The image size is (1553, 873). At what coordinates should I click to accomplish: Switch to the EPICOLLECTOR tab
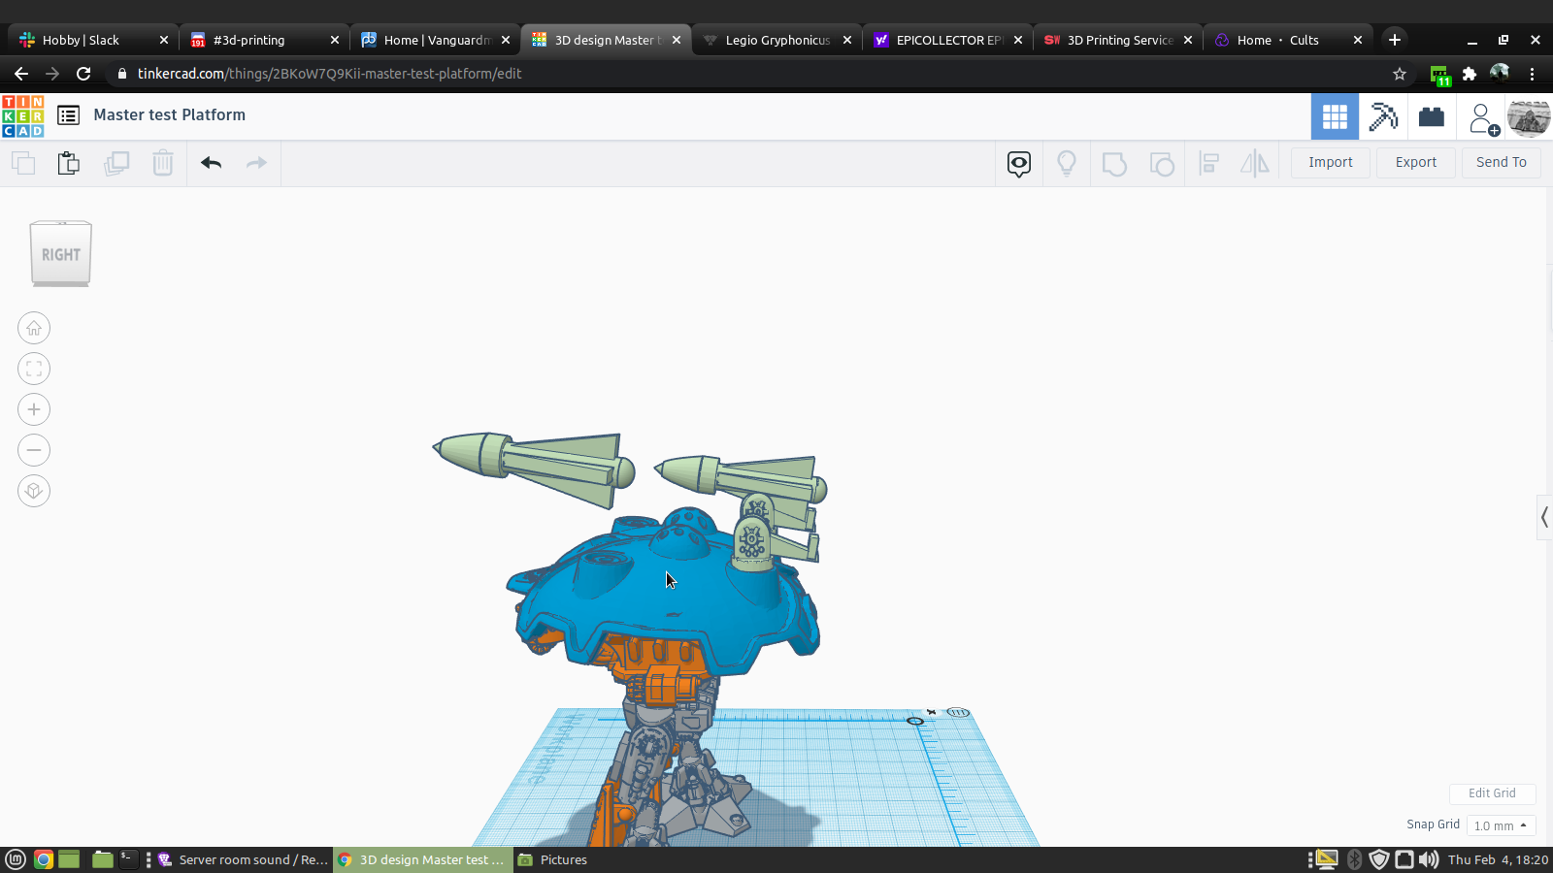click(x=947, y=40)
